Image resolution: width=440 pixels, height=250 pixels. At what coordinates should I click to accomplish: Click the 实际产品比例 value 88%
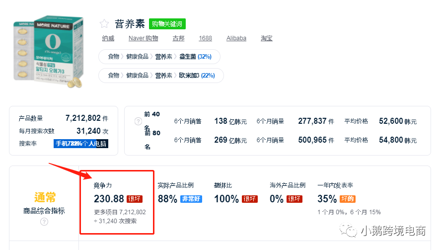pyautogui.click(x=167, y=199)
